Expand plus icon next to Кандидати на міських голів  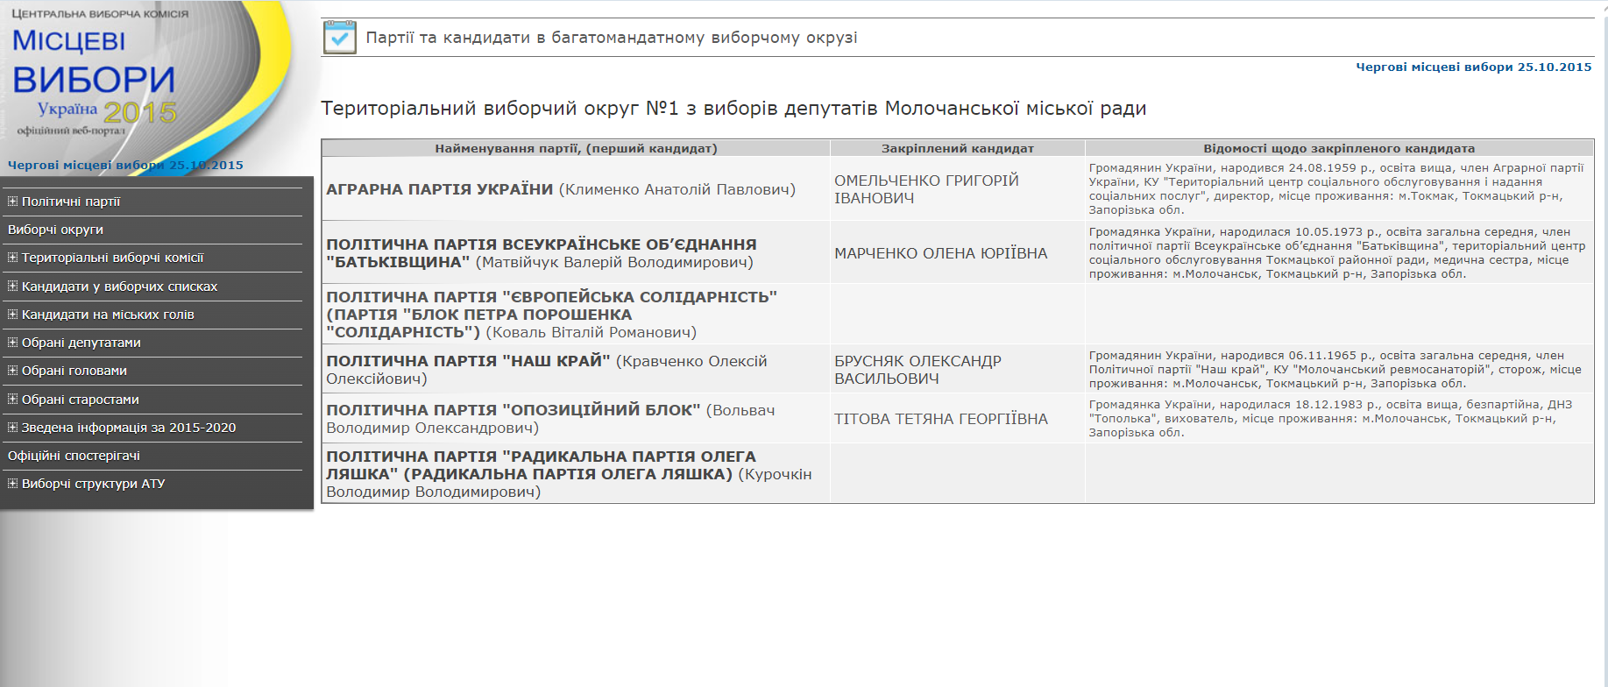[x=12, y=315]
